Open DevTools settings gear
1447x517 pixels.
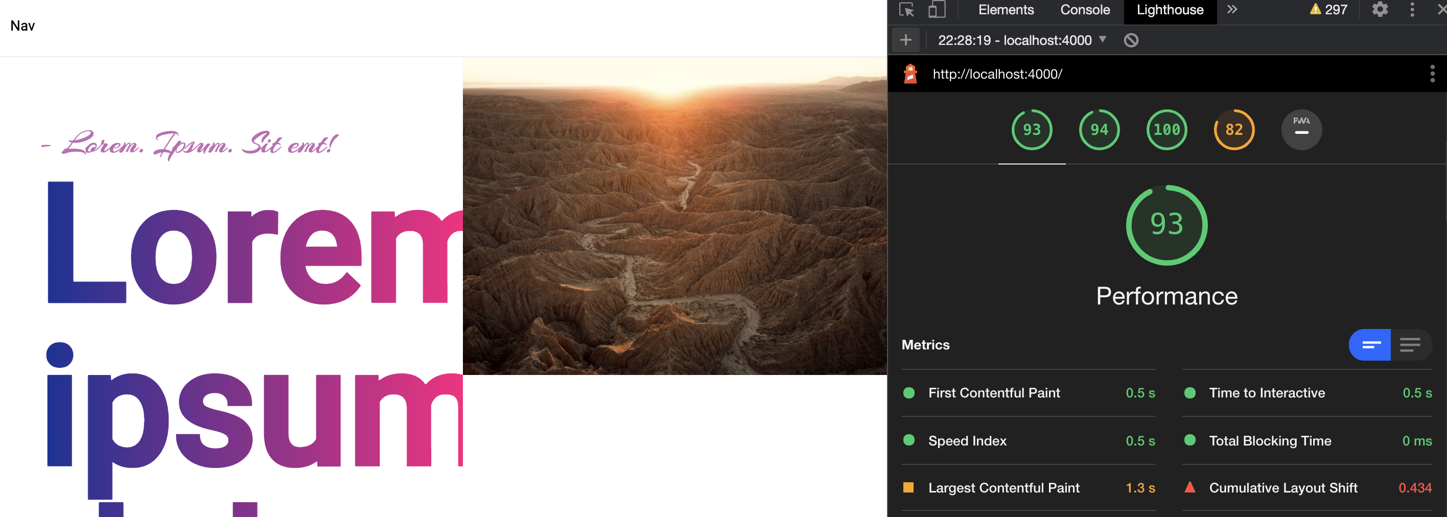(x=1380, y=10)
